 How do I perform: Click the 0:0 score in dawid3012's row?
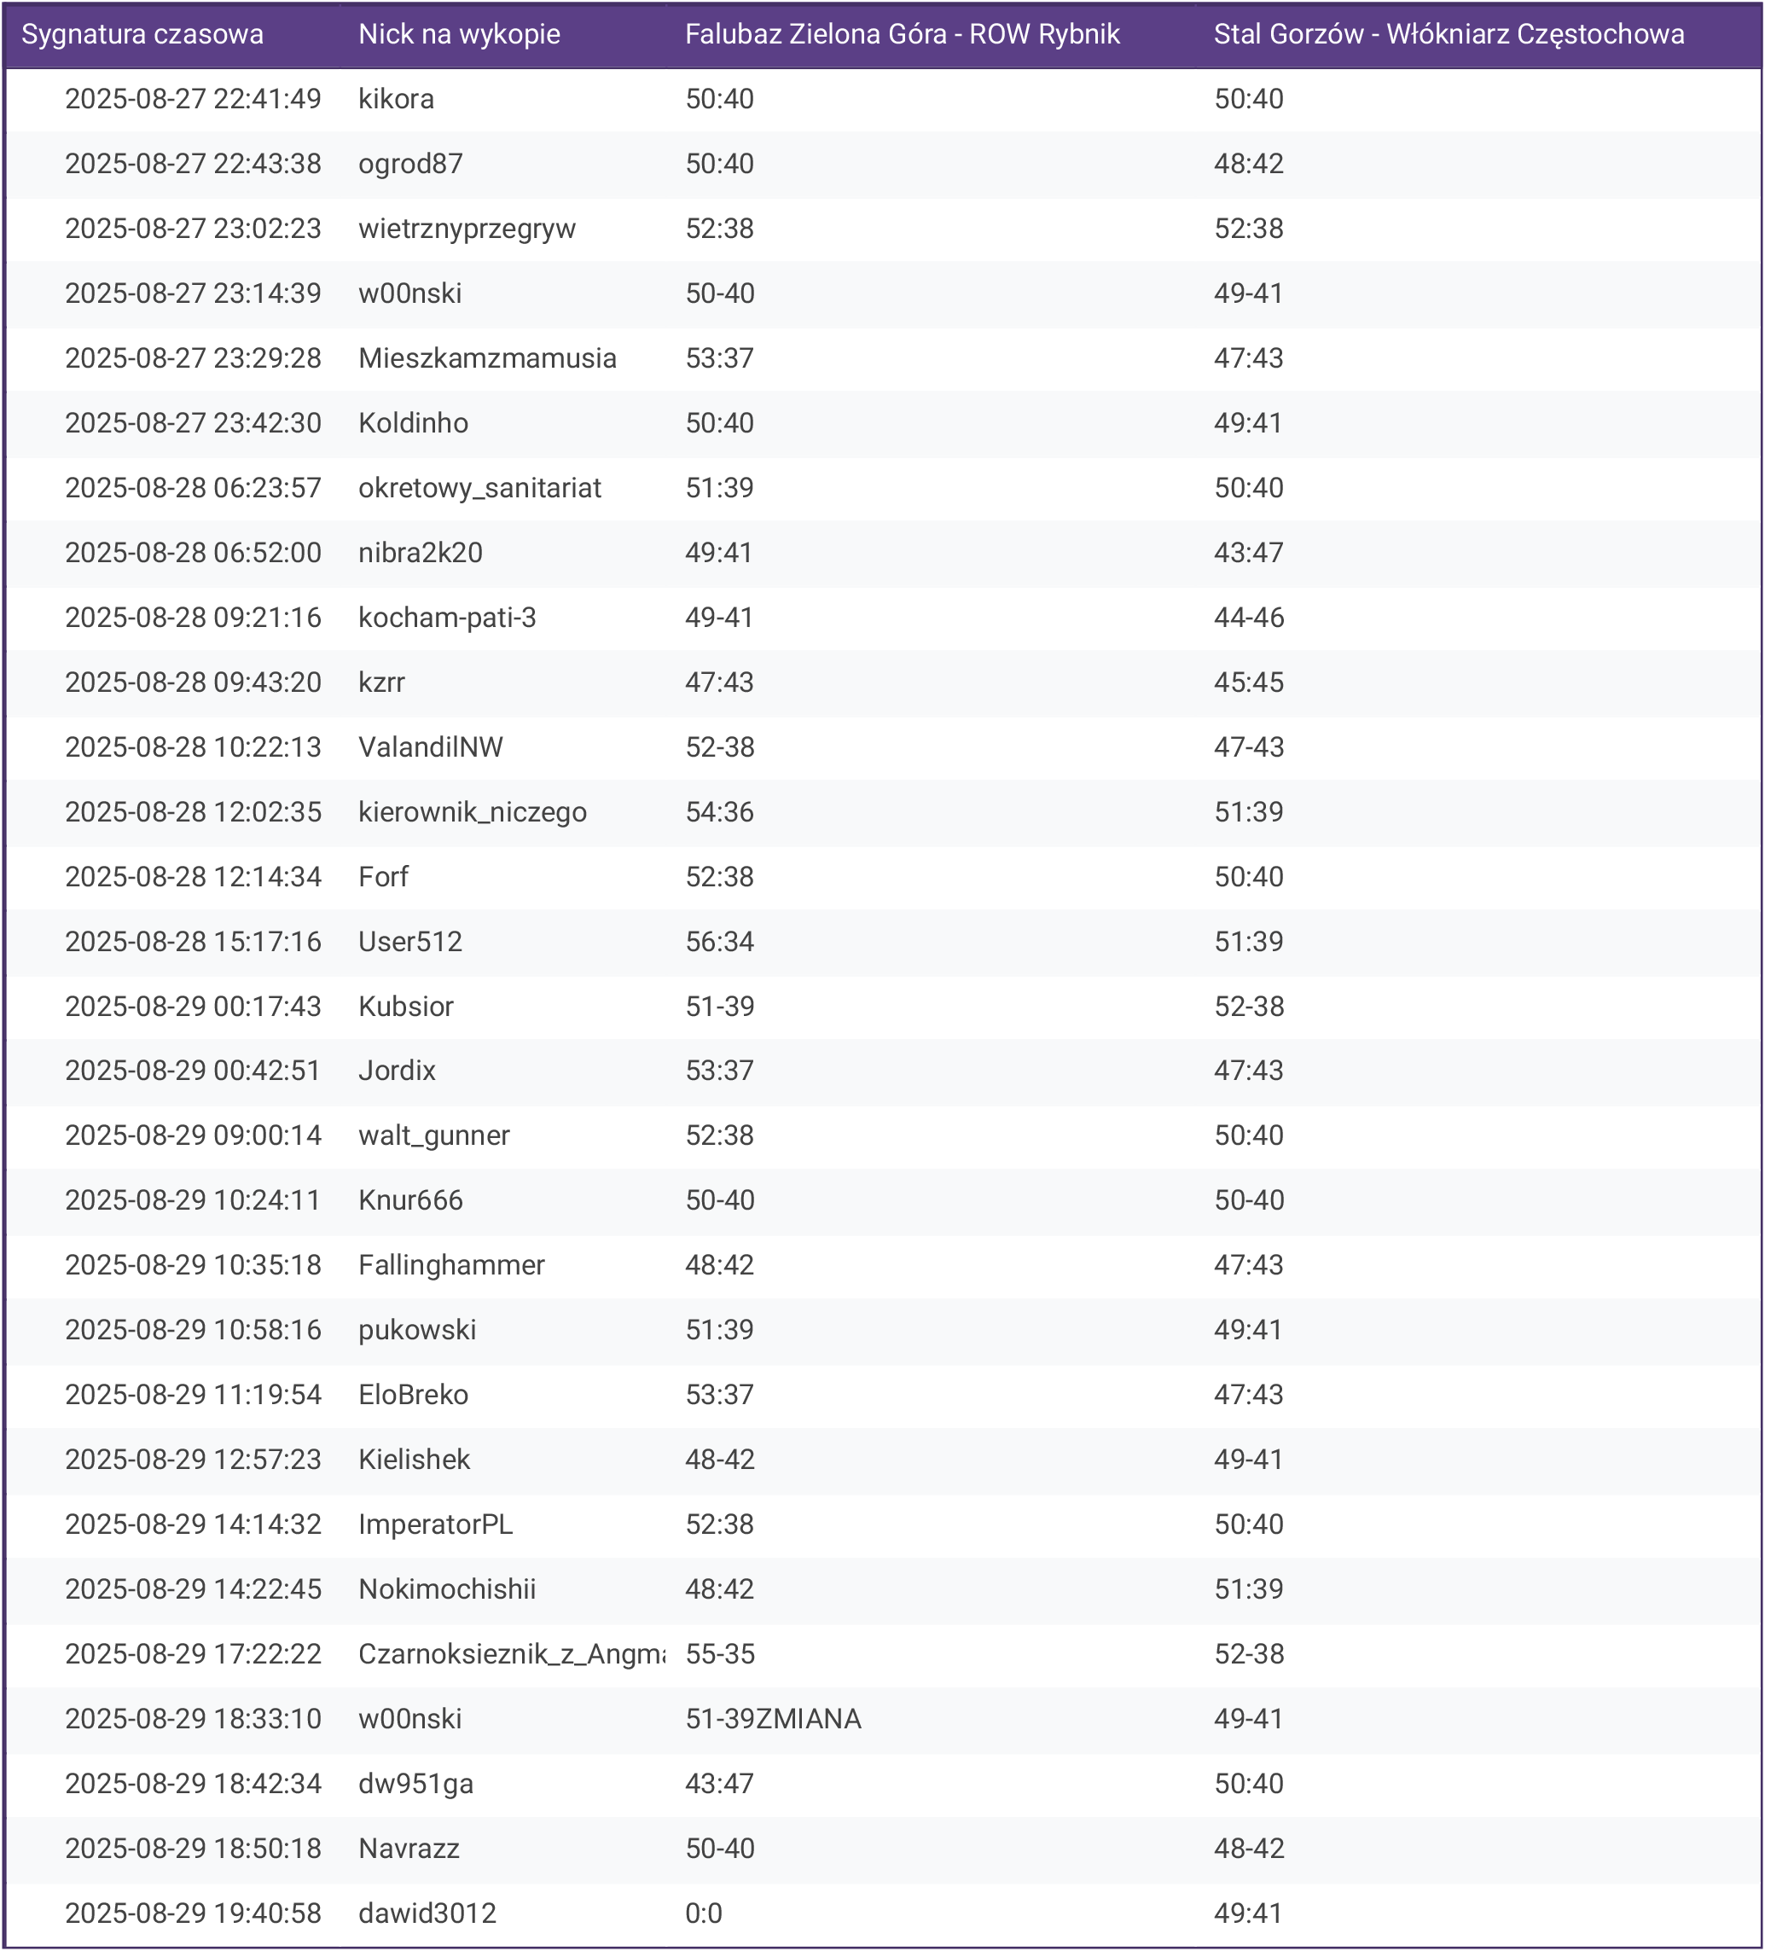pos(704,1913)
